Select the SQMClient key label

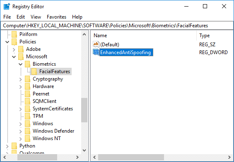tap(44, 101)
